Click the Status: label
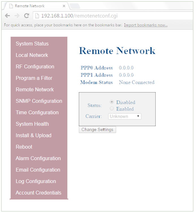 click(95, 105)
